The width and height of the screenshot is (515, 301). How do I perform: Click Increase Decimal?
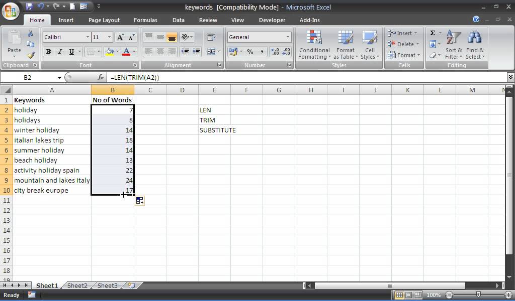click(x=275, y=52)
